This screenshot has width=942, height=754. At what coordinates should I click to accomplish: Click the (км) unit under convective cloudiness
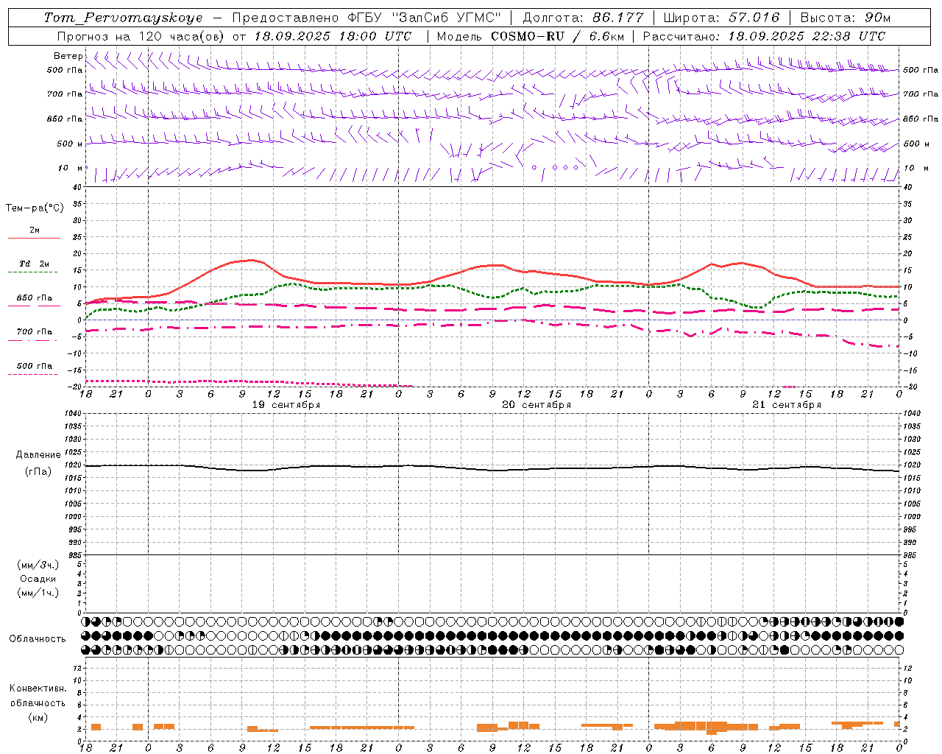[x=38, y=717]
